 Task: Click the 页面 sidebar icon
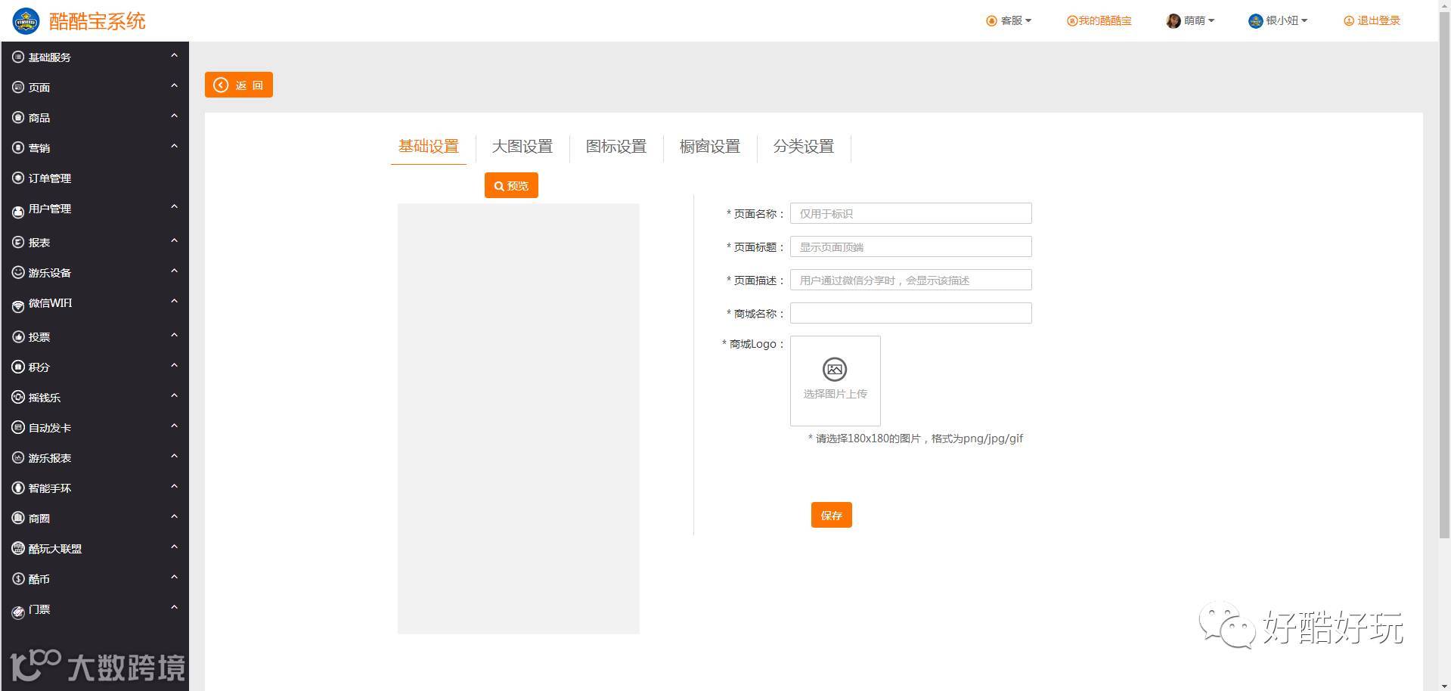point(18,87)
